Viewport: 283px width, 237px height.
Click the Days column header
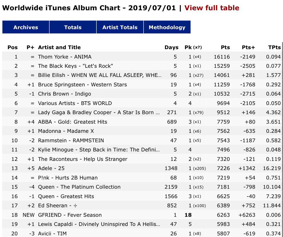(x=171, y=47)
